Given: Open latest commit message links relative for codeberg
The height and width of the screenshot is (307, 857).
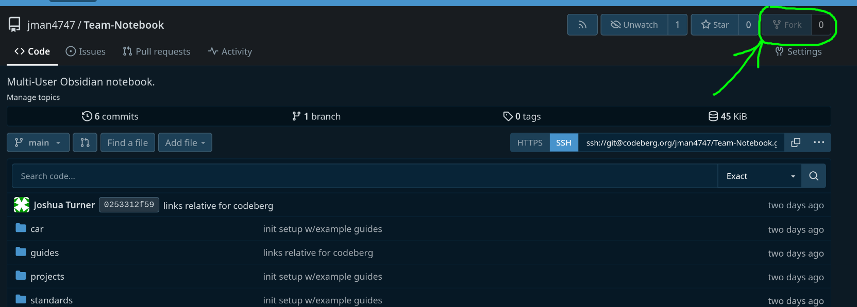Looking at the screenshot, I should point(218,206).
